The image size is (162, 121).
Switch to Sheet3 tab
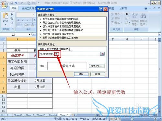41,115
